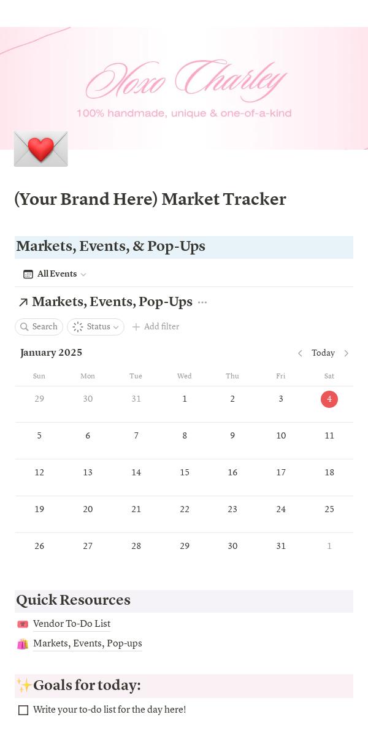This screenshot has width=368, height=736.
Task: Go to next month using the right chevron
Action: pyautogui.click(x=347, y=353)
